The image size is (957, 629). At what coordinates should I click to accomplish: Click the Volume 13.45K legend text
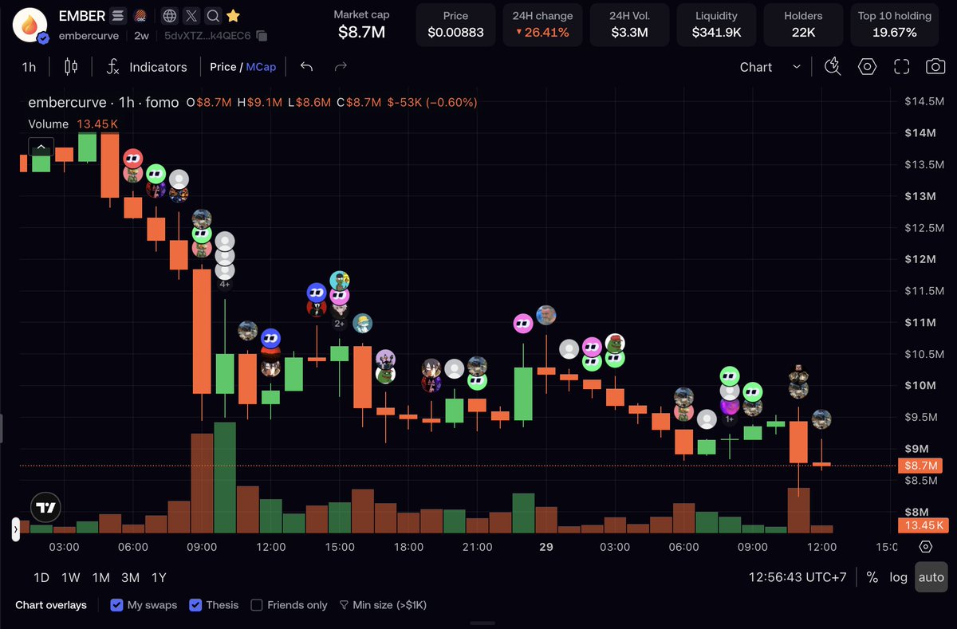coord(73,124)
